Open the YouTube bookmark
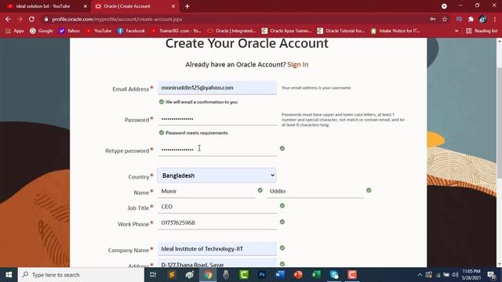The width and height of the screenshot is (502, 282). pos(99,31)
